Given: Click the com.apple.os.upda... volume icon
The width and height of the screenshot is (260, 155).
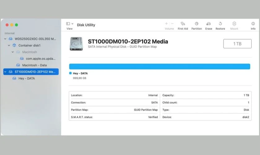Looking at the screenshot, I should click(x=22, y=59).
